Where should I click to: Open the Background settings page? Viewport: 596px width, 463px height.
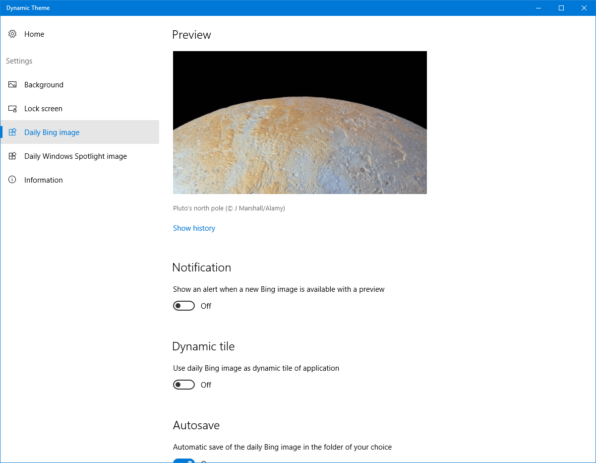click(44, 85)
